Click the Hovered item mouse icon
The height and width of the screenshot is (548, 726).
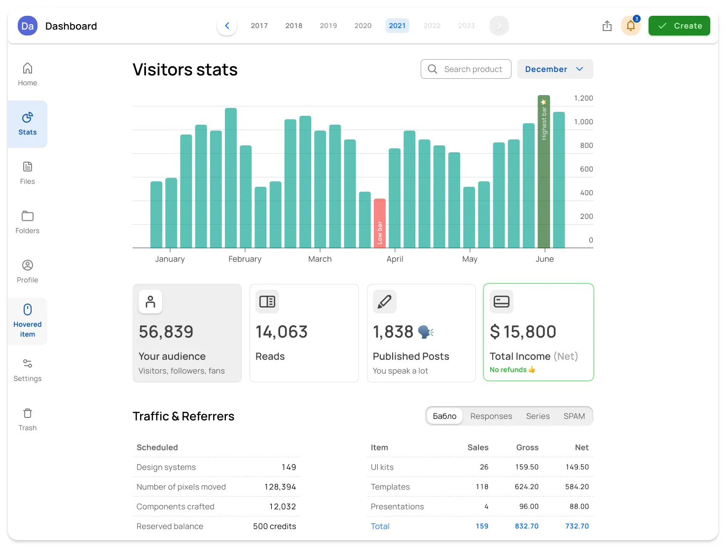[28, 310]
